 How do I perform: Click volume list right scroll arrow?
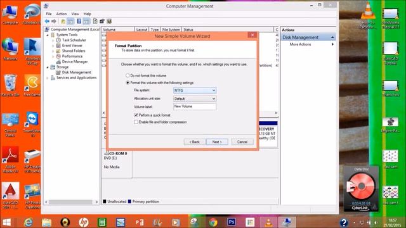pos(276,113)
